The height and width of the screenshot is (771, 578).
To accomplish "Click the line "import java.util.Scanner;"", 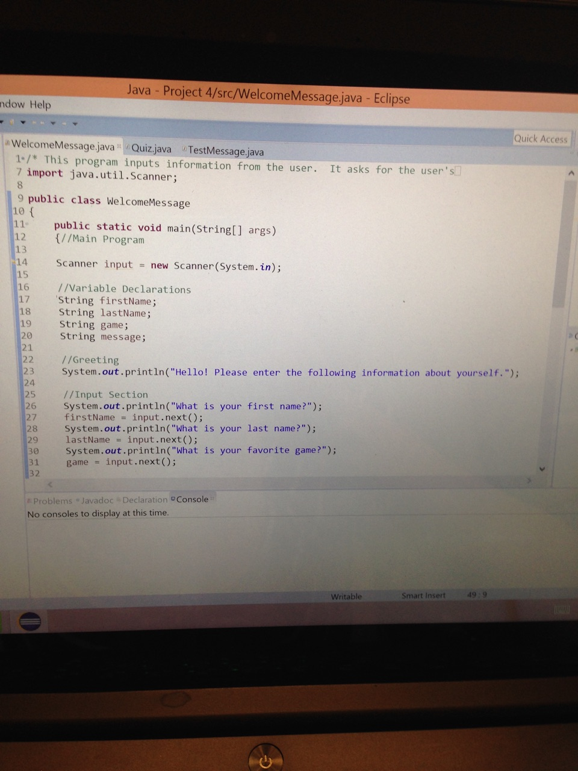I will tap(102, 175).
